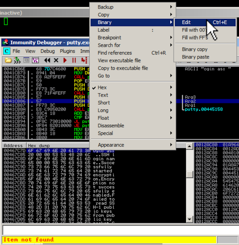The width and height of the screenshot is (239, 245).
Task: Click the Close program X icon
Action: pos(56,60)
